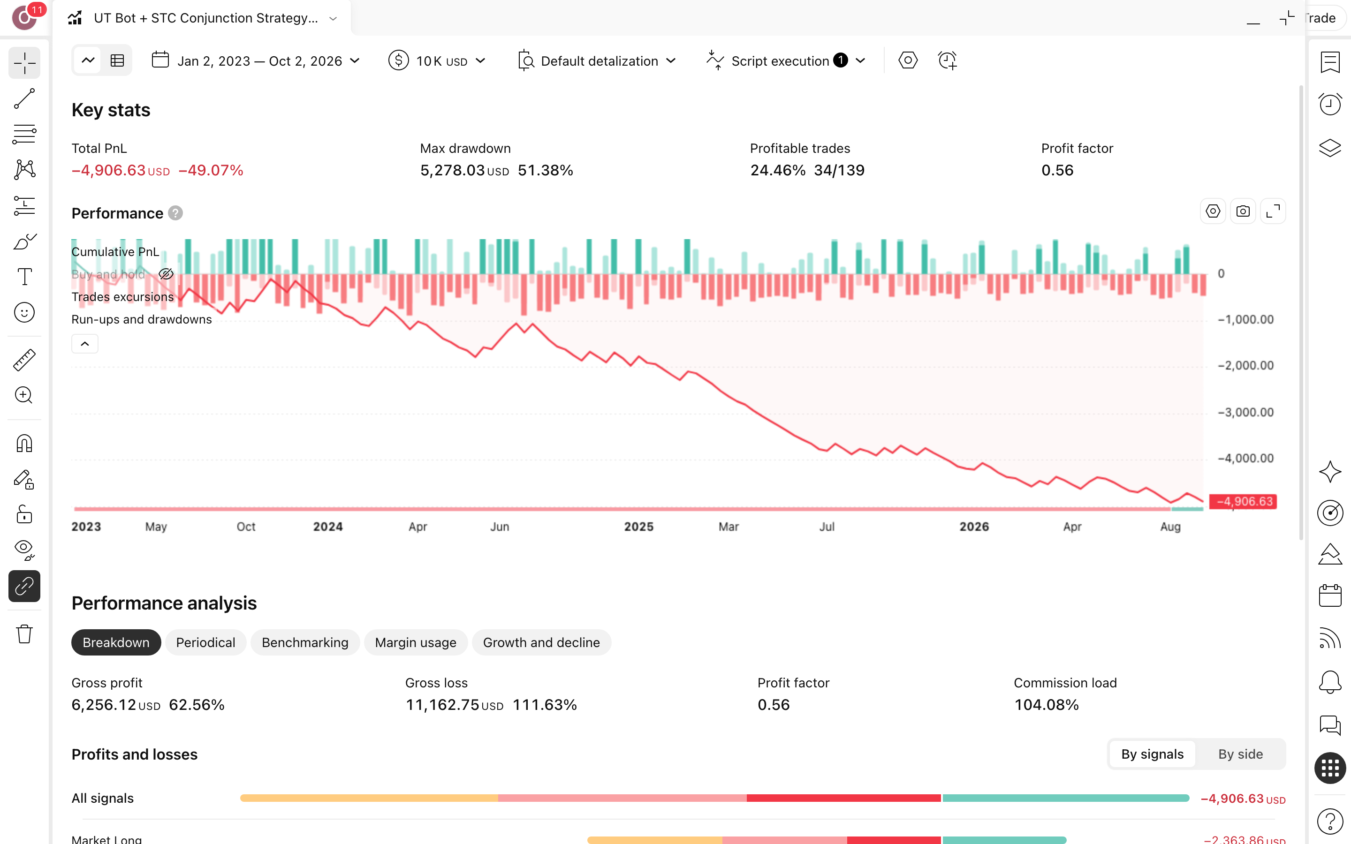Open strategy settings hexagon icon in toolbar

[908, 60]
